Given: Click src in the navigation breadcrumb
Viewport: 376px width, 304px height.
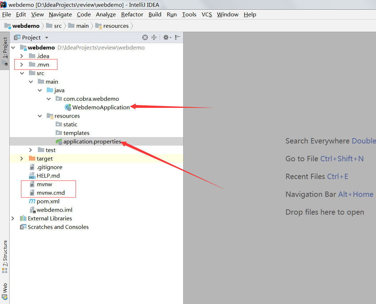Looking at the screenshot, I should point(54,26).
